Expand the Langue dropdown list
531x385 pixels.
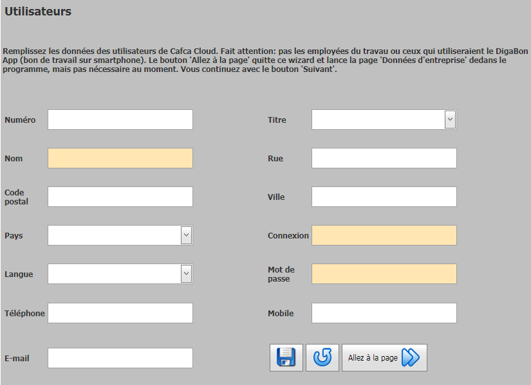click(186, 274)
